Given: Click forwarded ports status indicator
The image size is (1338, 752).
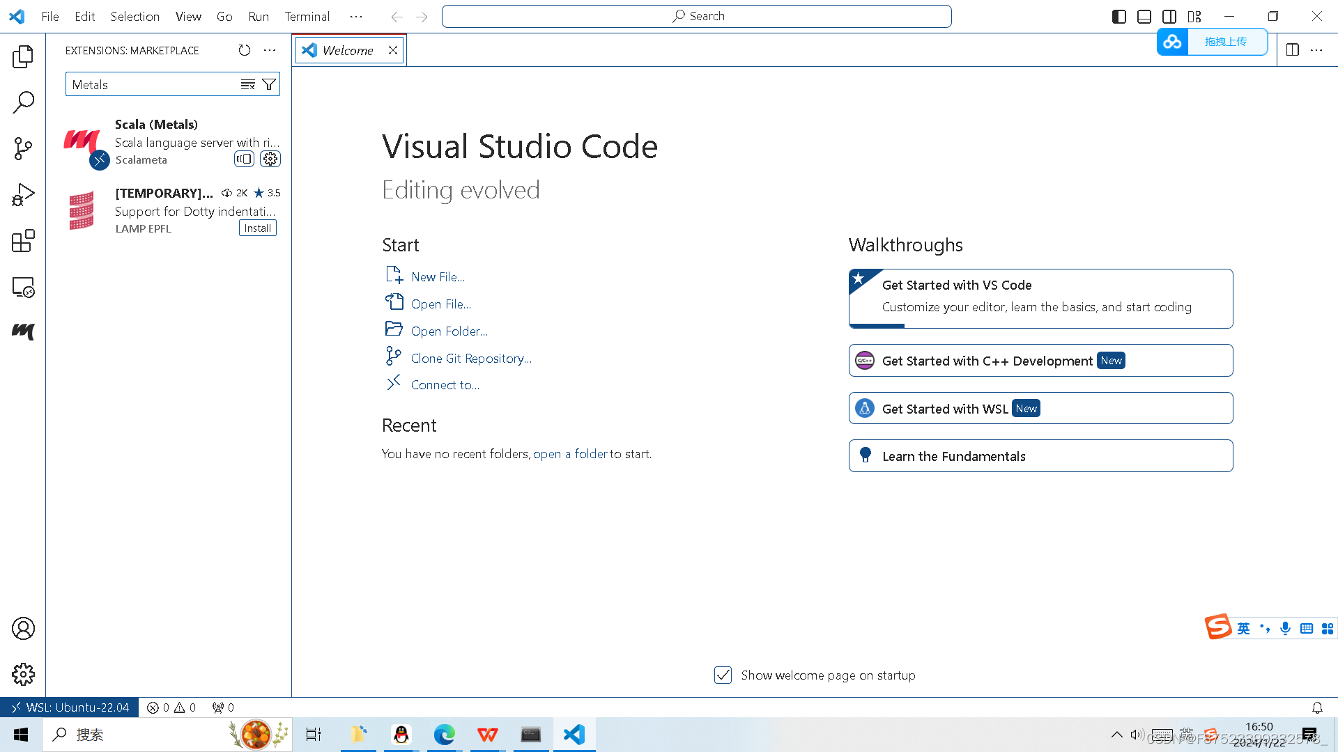Looking at the screenshot, I should pos(223,707).
